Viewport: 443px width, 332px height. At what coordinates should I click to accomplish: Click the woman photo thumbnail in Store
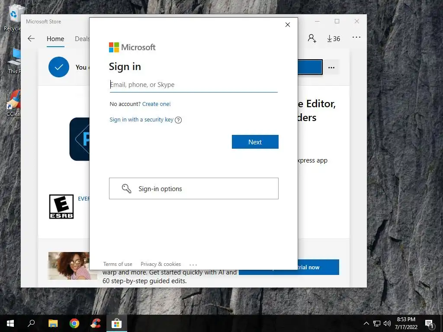69,266
